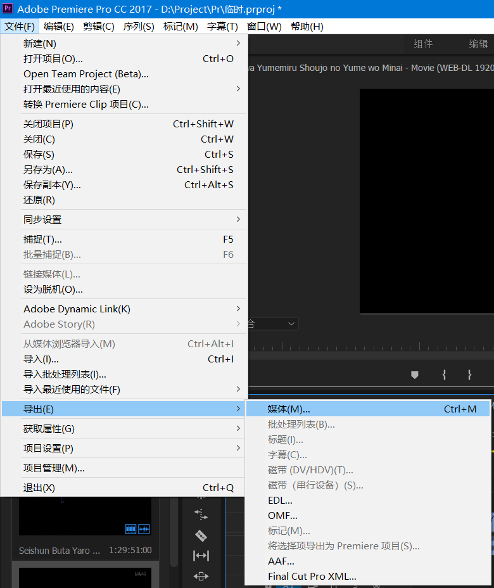The height and width of the screenshot is (588, 494).
Task: Open the 帮助(H) menu
Action: pyautogui.click(x=307, y=26)
